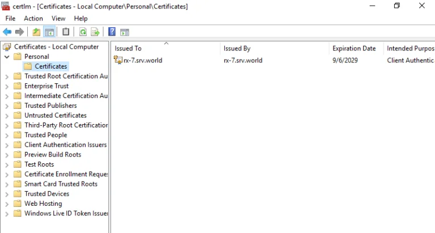
Task: Select the Trusted People tree item
Action: pos(46,135)
